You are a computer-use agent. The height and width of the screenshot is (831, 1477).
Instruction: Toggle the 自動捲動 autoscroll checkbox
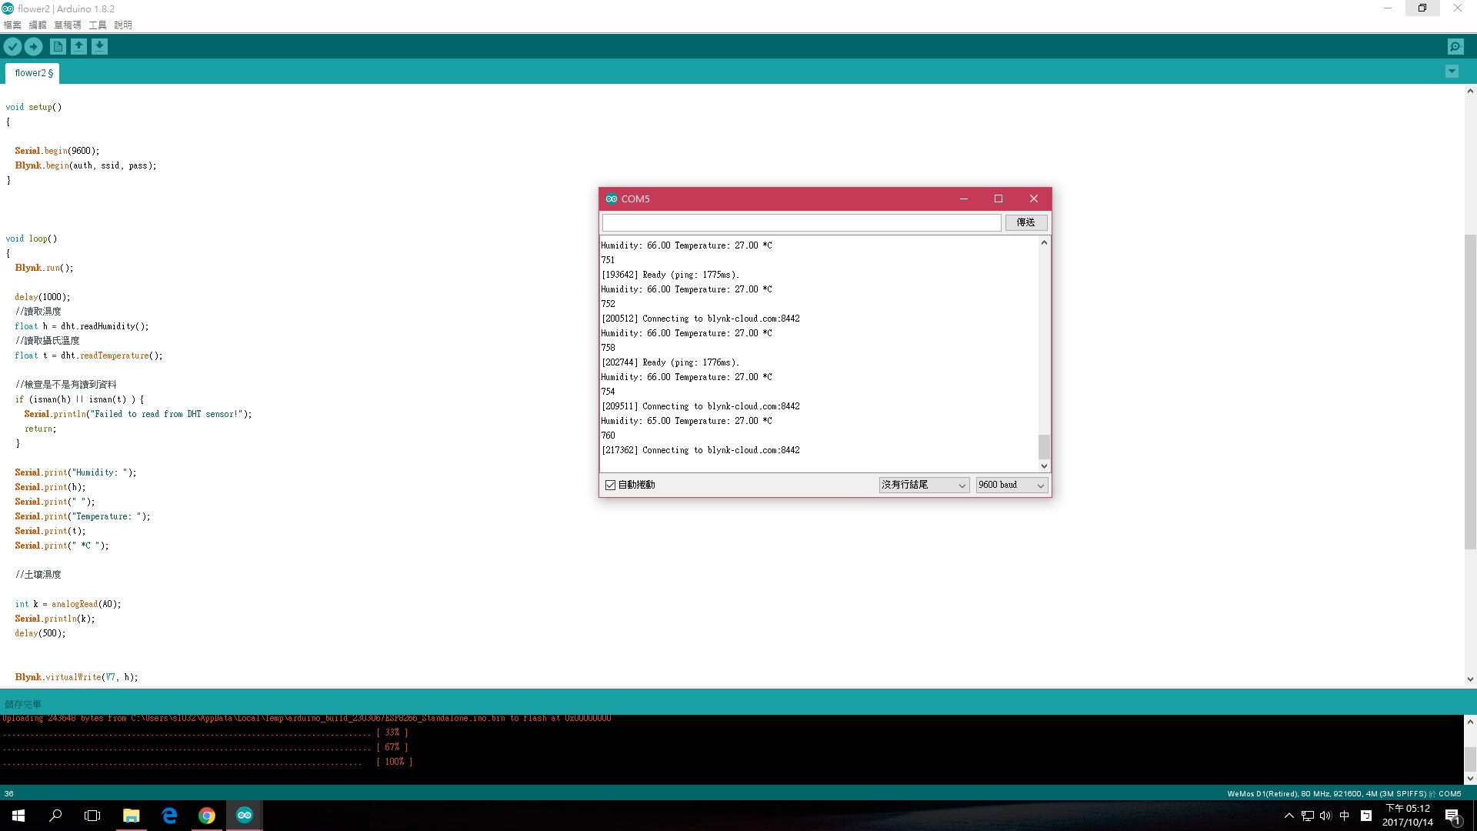pyautogui.click(x=611, y=485)
